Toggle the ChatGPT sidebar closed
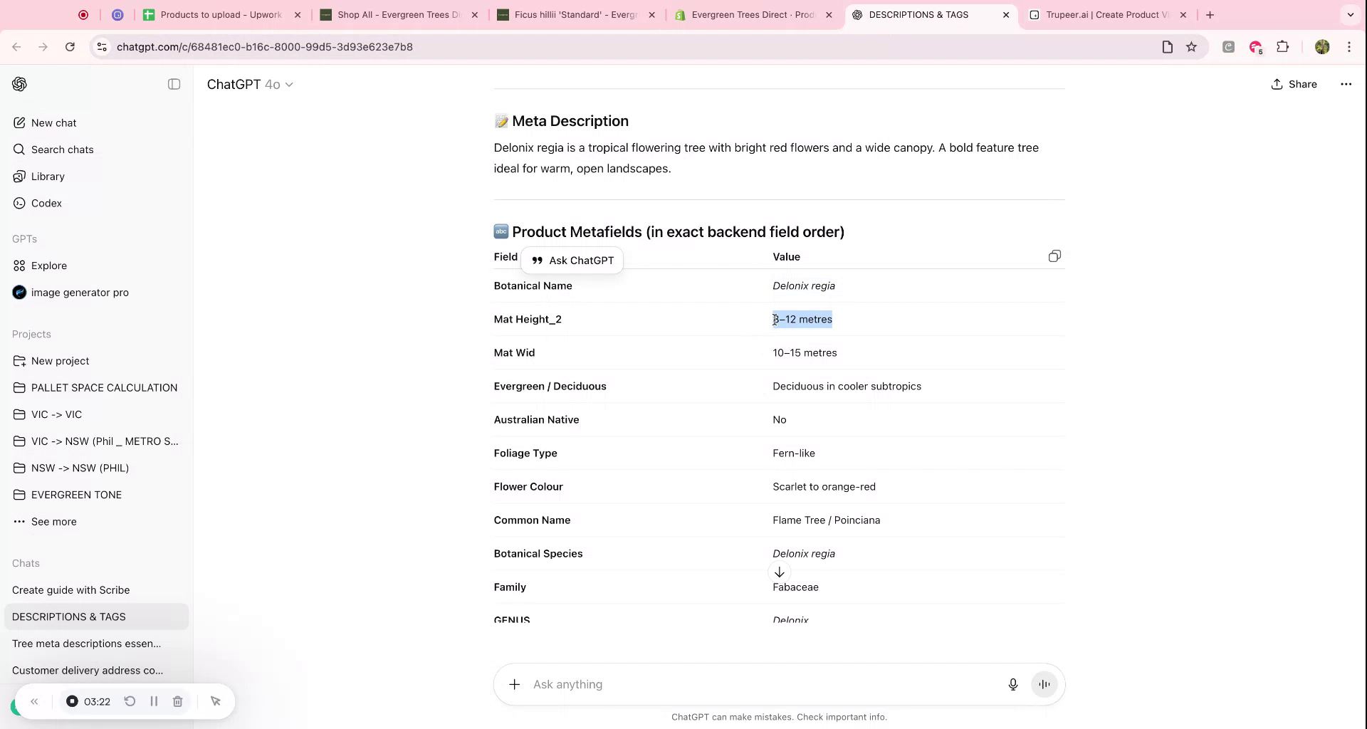The image size is (1367, 729). 174,84
